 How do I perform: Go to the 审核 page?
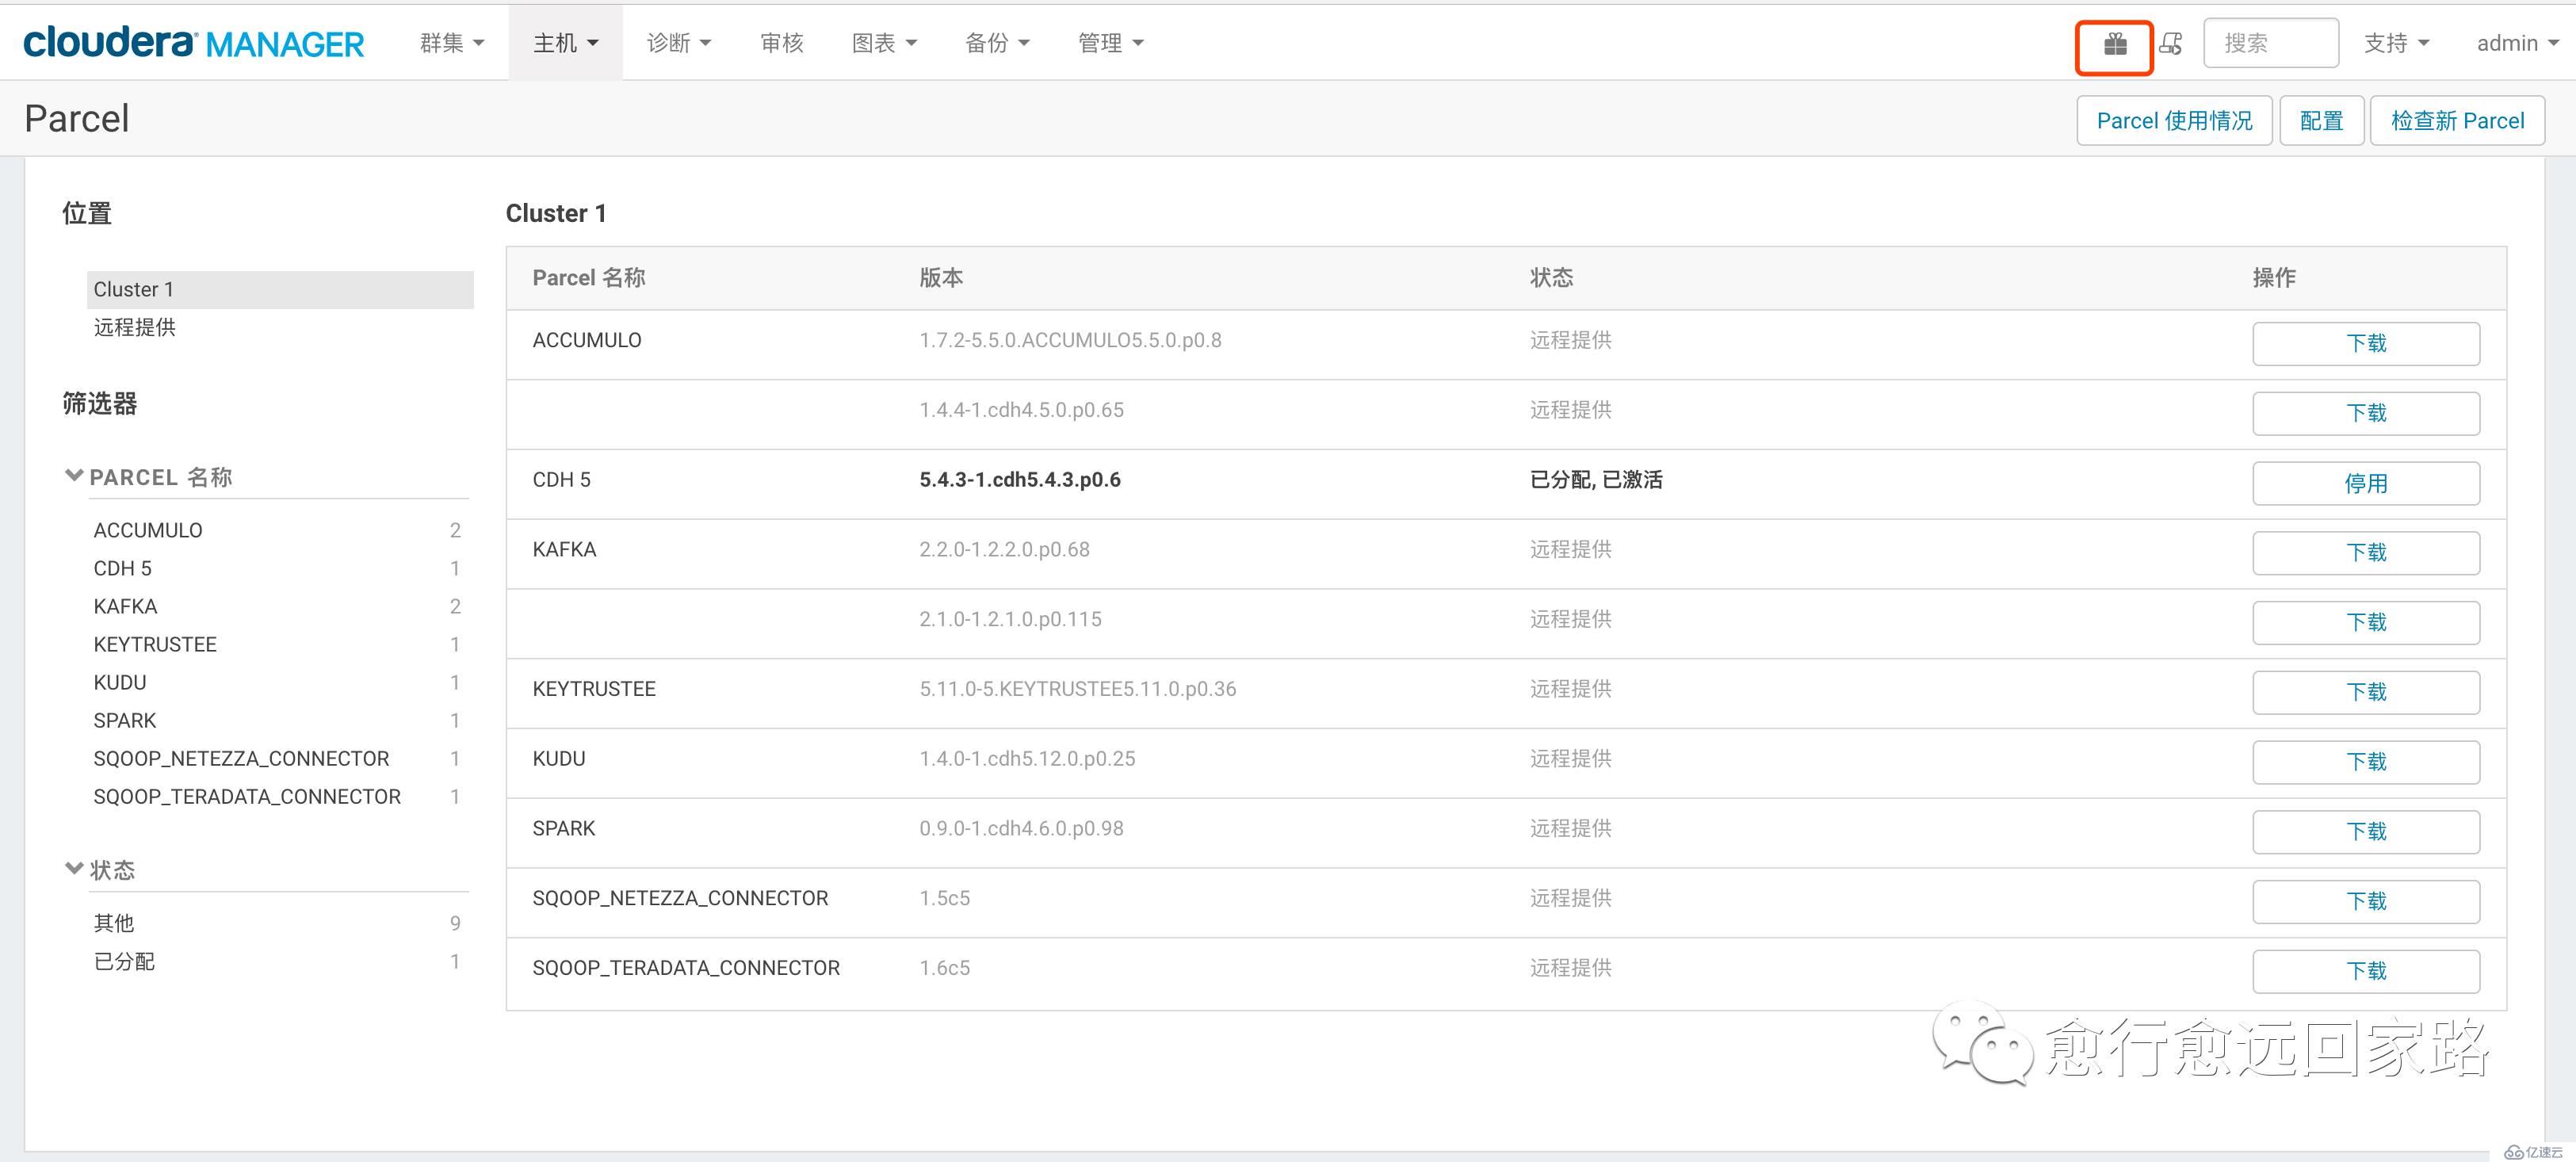tap(782, 43)
